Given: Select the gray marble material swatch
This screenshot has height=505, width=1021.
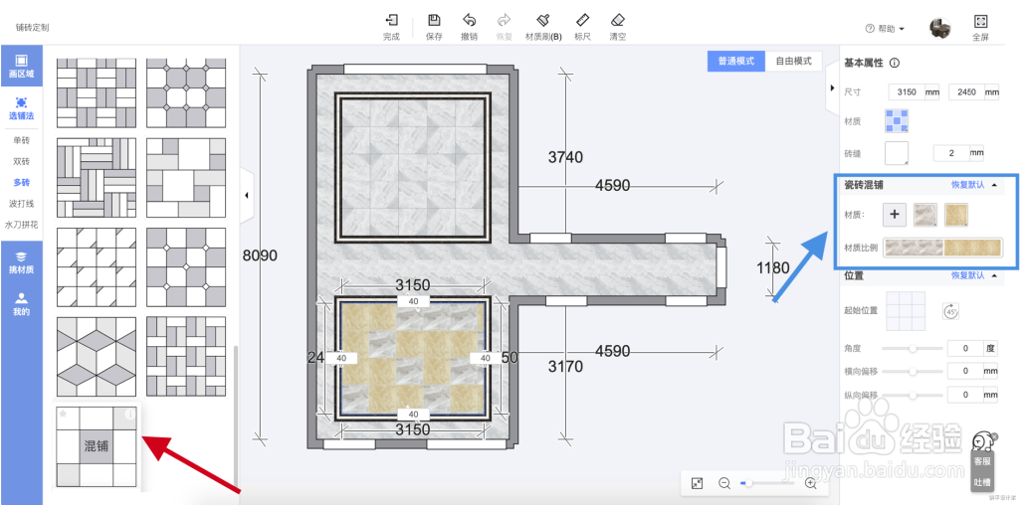Looking at the screenshot, I should click(925, 215).
